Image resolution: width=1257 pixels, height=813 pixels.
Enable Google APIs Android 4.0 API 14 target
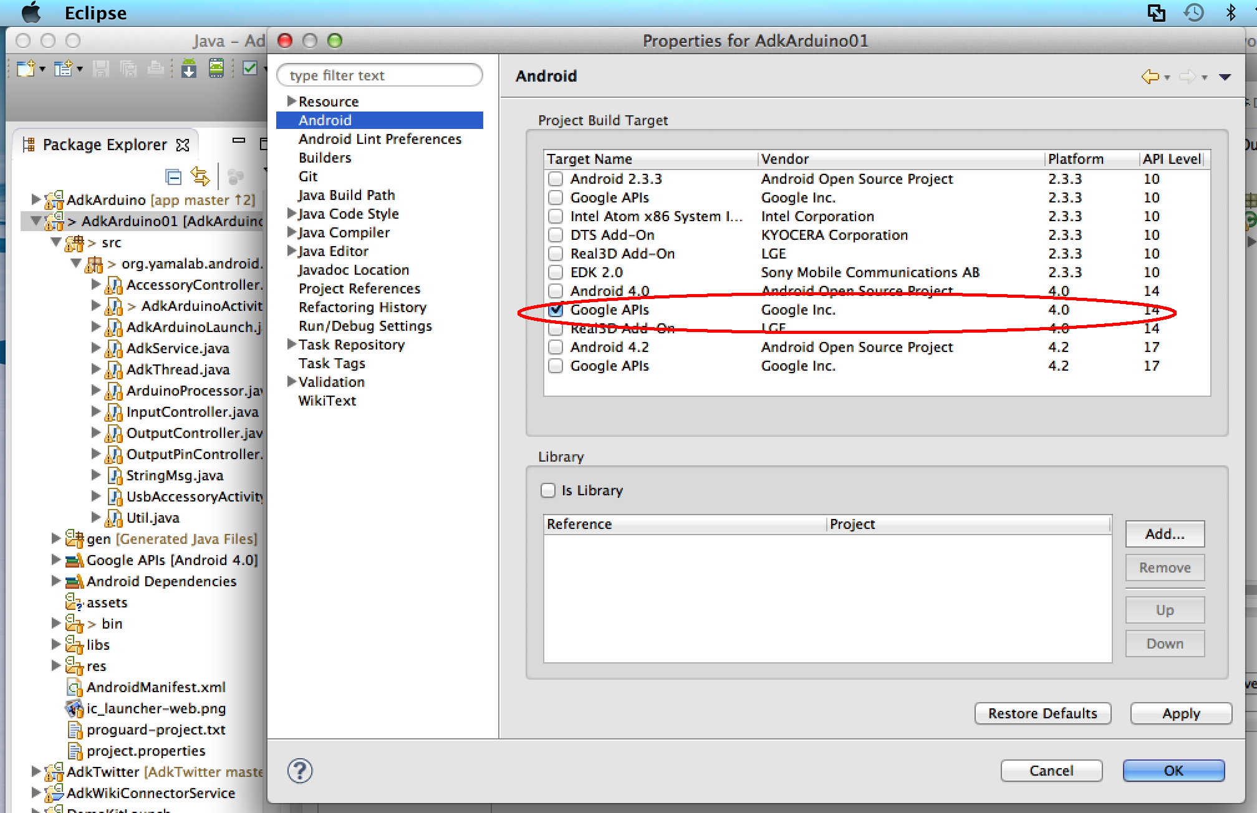click(555, 310)
